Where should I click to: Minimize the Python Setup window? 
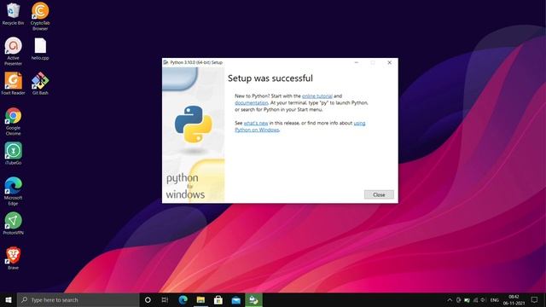pos(357,62)
